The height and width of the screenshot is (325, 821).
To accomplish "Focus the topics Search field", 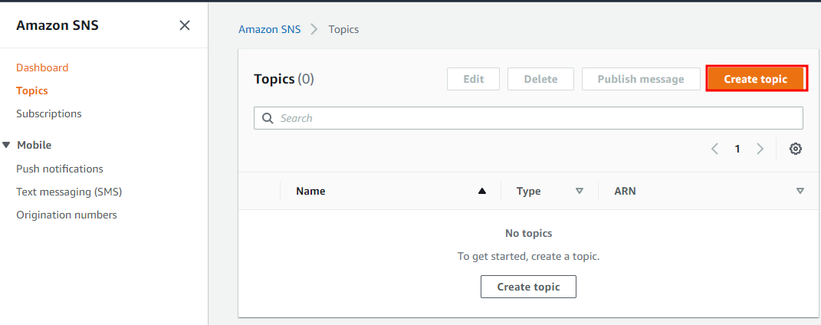I will [x=528, y=118].
